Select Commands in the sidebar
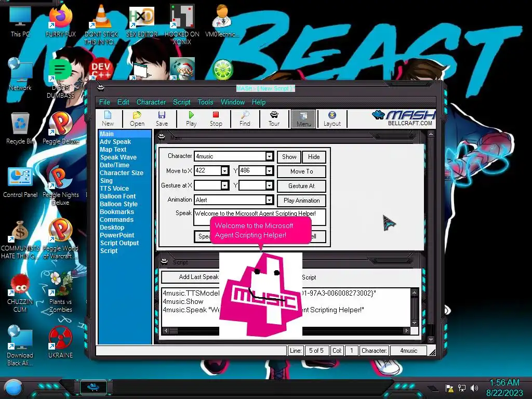Viewport: 532px width, 399px height. coord(116,220)
